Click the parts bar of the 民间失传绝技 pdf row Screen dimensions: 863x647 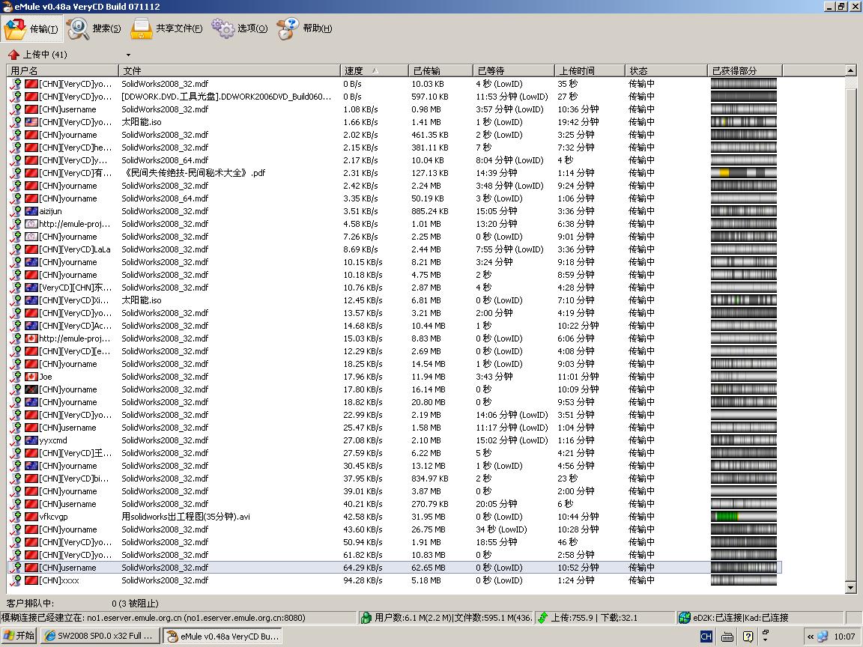click(x=744, y=173)
